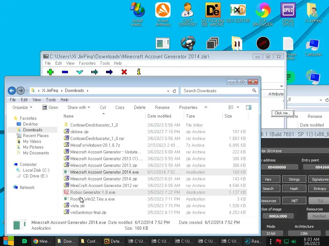Open the CCP BROWSER desktop icon

[x=263, y=14]
